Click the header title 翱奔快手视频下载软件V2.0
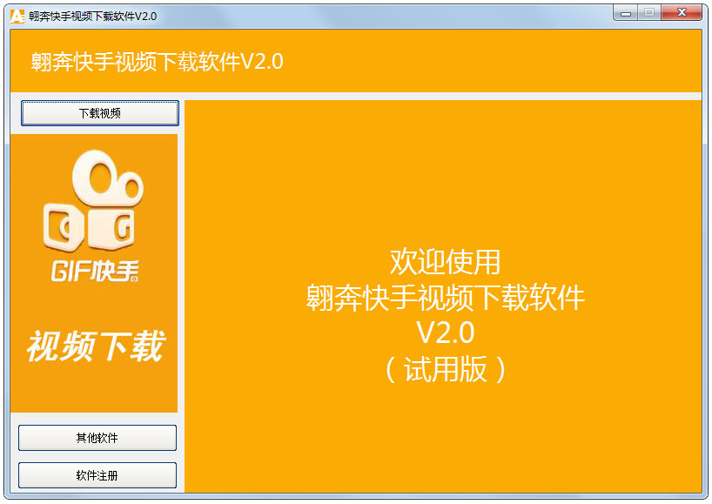The width and height of the screenshot is (712, 504). point(158,61)
